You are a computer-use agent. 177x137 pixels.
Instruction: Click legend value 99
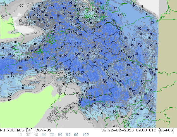click(76, 135)
